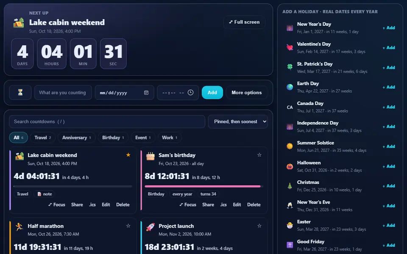Delete the Sam's birthday countdown
This screenshot has width=407, height=254.
click(254, 204)
